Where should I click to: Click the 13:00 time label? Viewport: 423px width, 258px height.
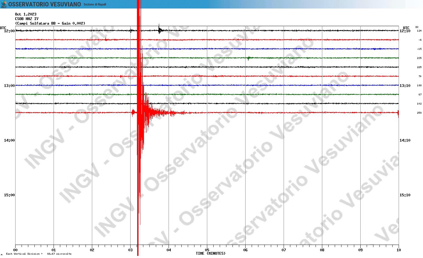(9, 86)
